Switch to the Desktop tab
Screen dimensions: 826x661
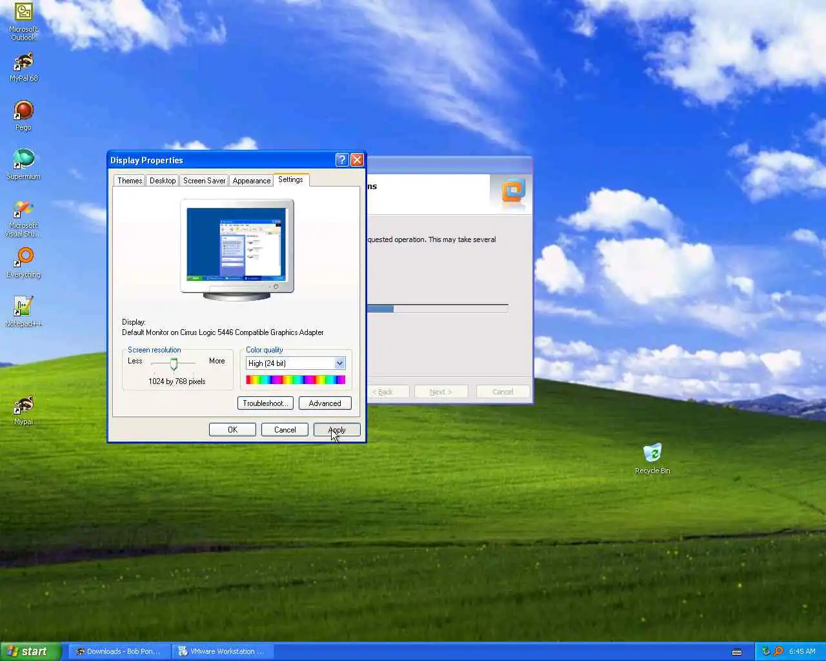(x=163, y=181)
